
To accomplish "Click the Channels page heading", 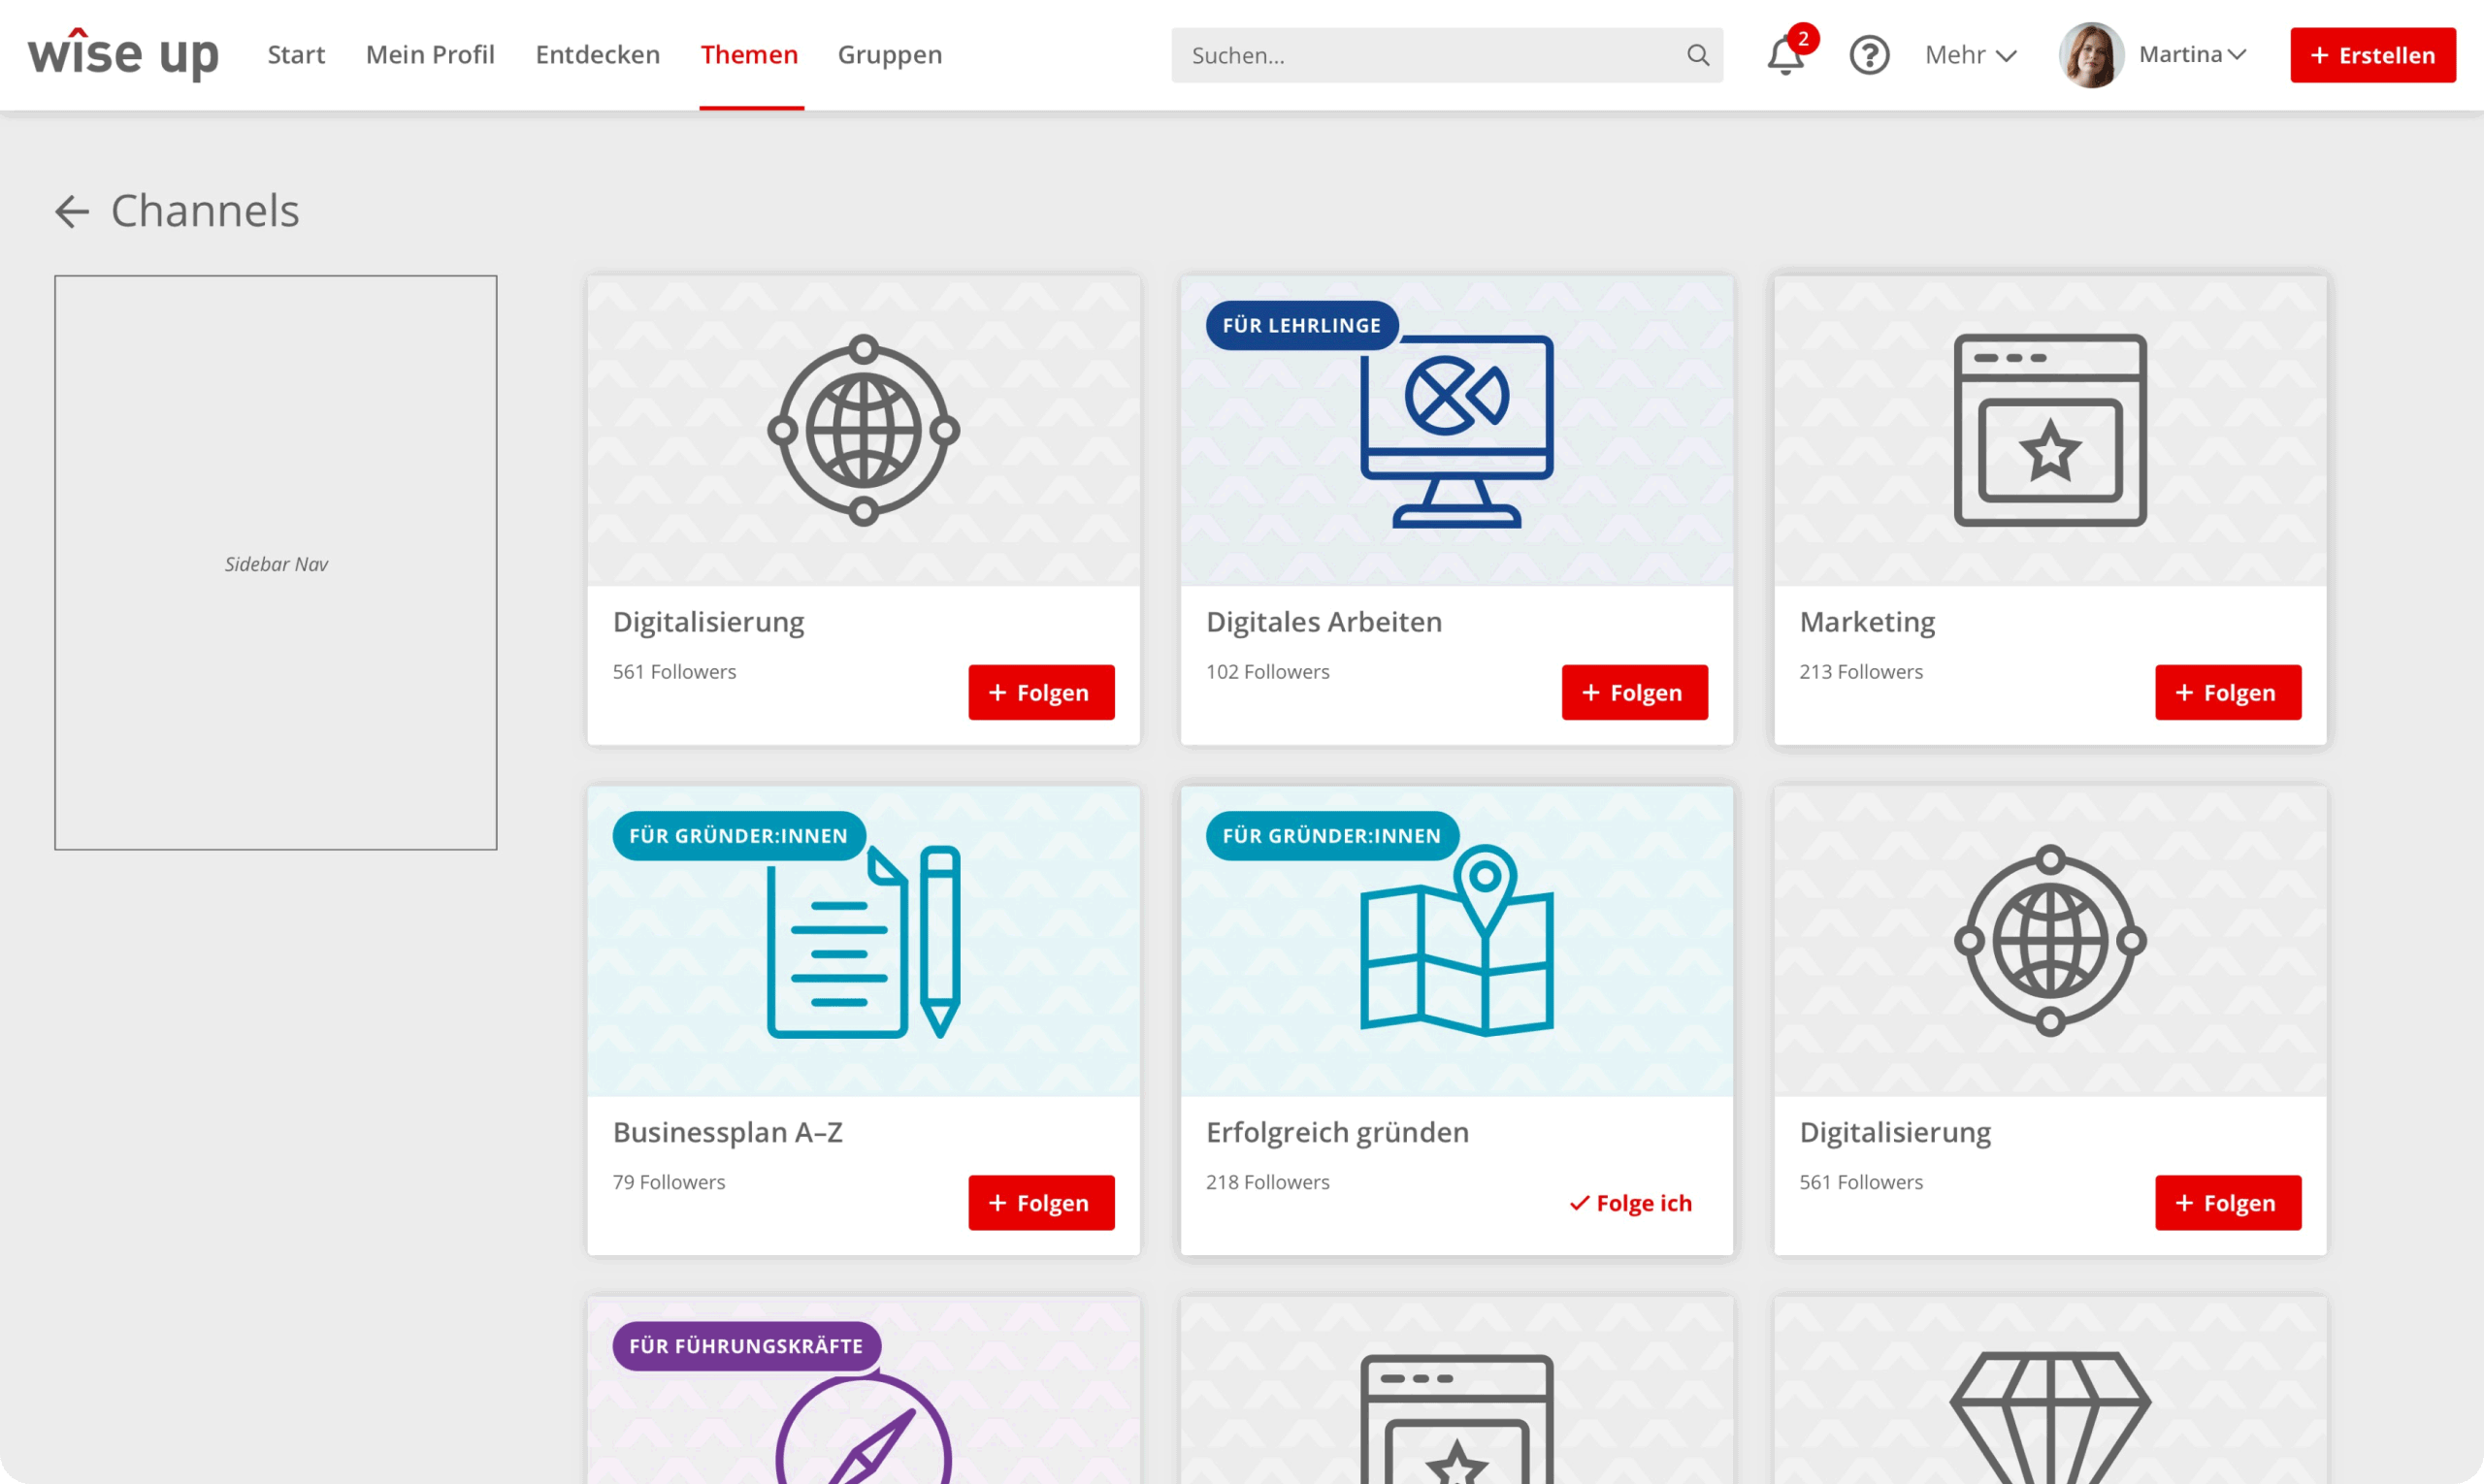I will [205, 211].
